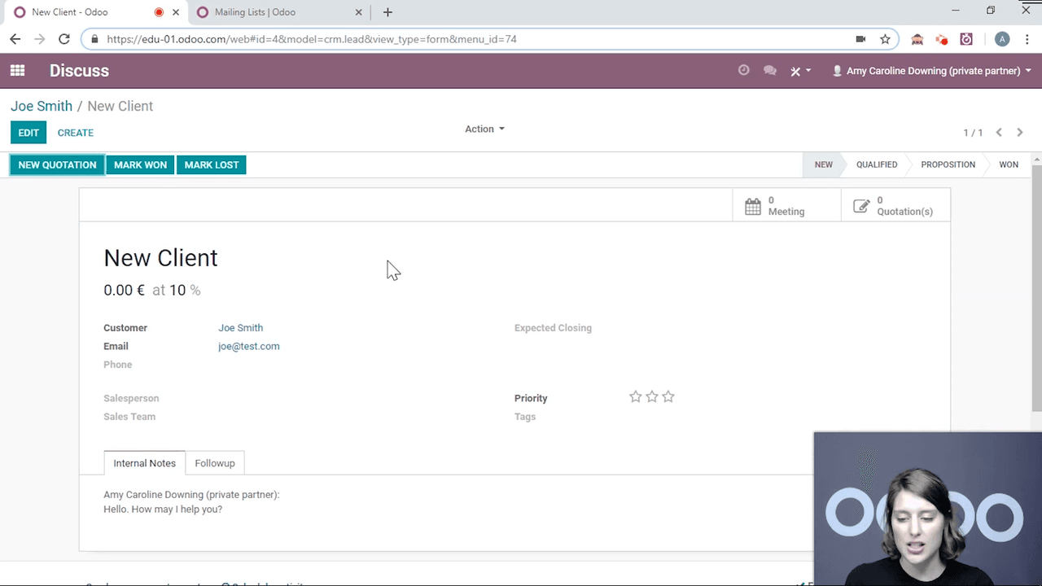This screenshot has width=1042, height=586.
Task: Open the activities clock icon
Action: pos(743,71)
